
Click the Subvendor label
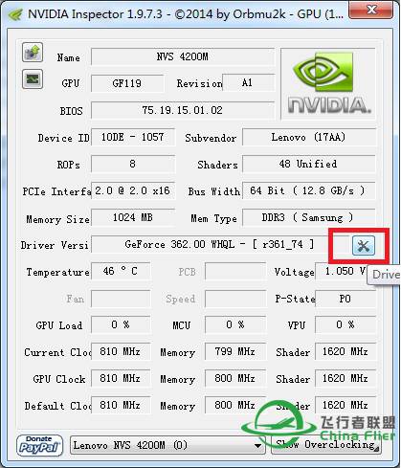(x=211, y=138)
